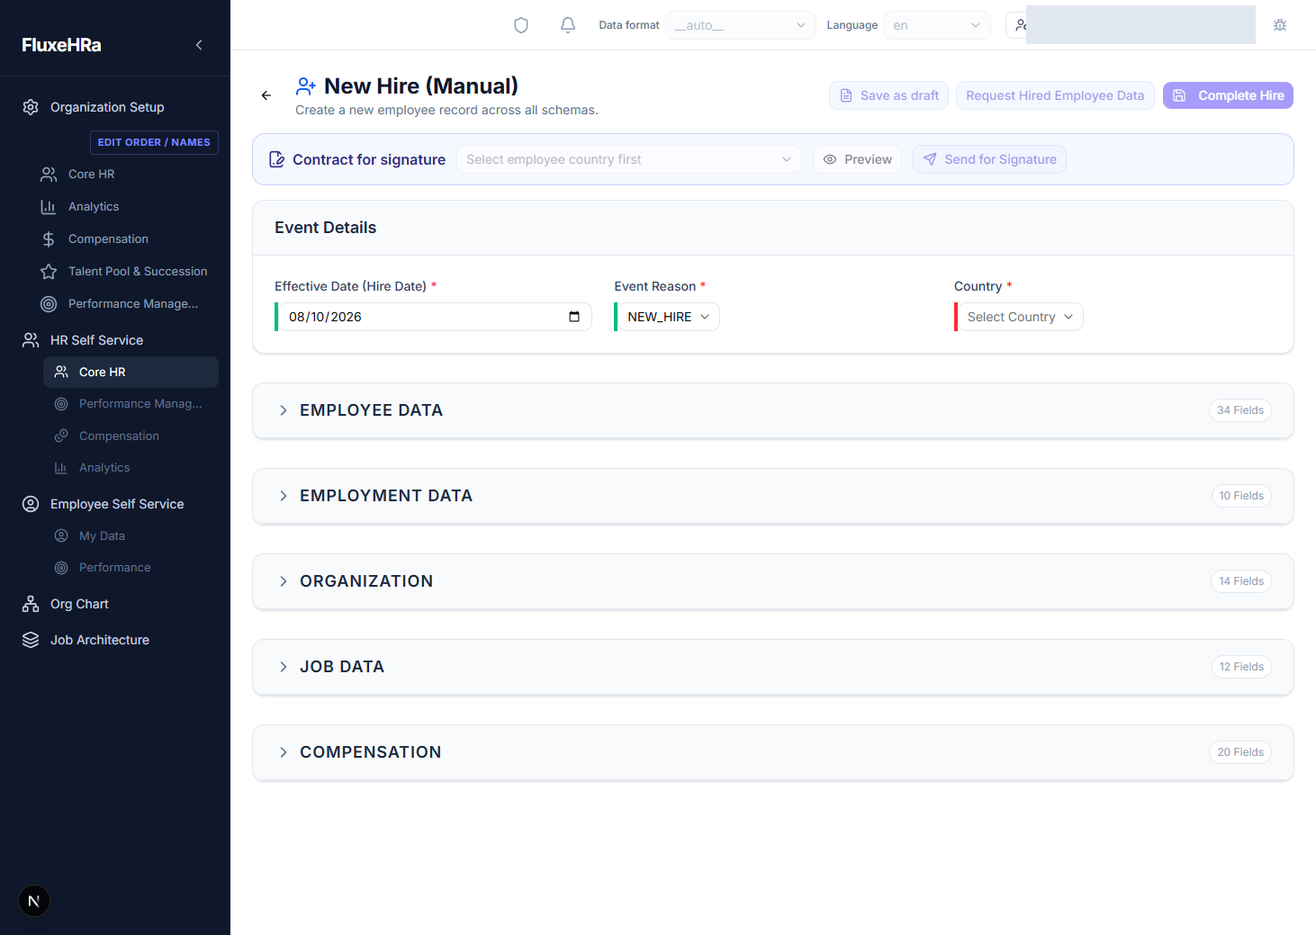Click the Org Chart hierarchy icon
This screenshot has width=1316, height=935.
(31, 604)
